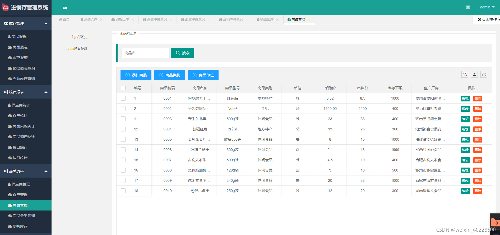Click the print table icon
Viewport: 500px width, 235px height.
tap(484, 75)
